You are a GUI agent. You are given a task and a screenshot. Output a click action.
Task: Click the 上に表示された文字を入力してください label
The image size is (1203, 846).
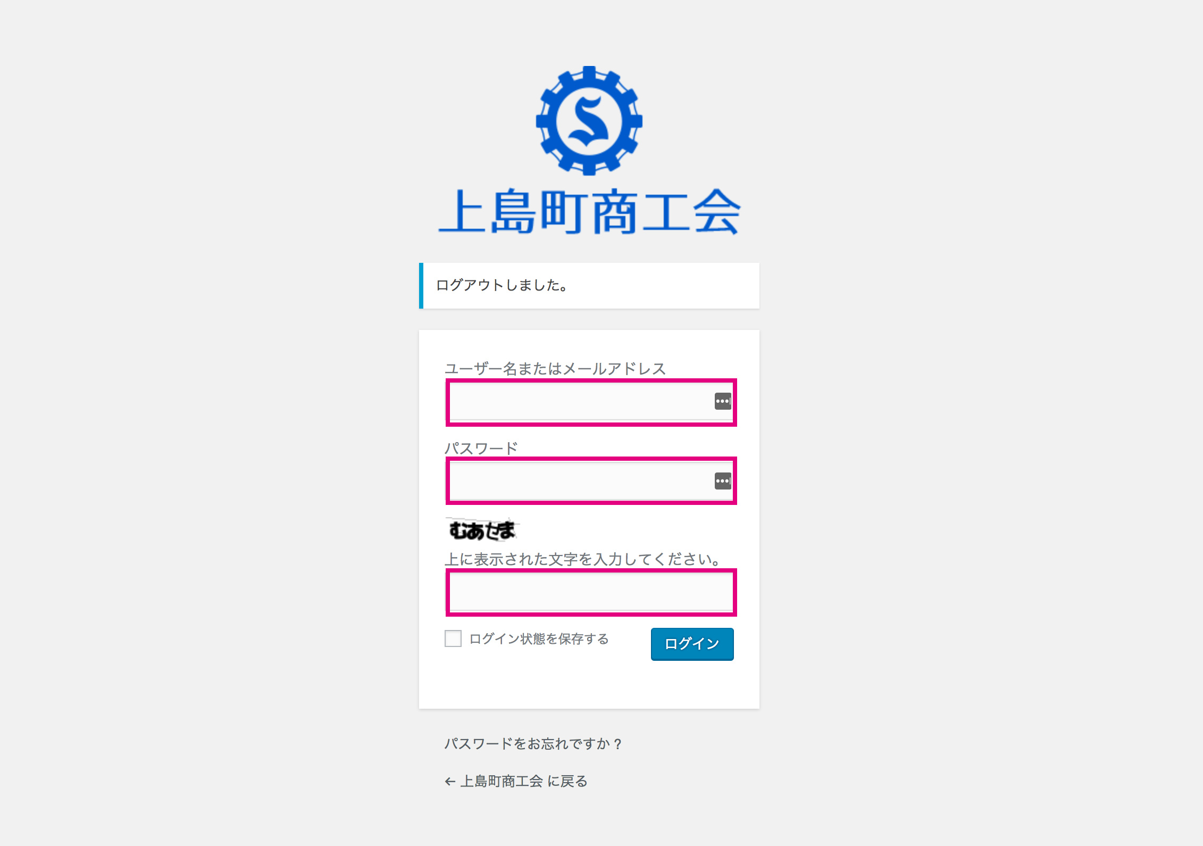(x=583, y=559)
